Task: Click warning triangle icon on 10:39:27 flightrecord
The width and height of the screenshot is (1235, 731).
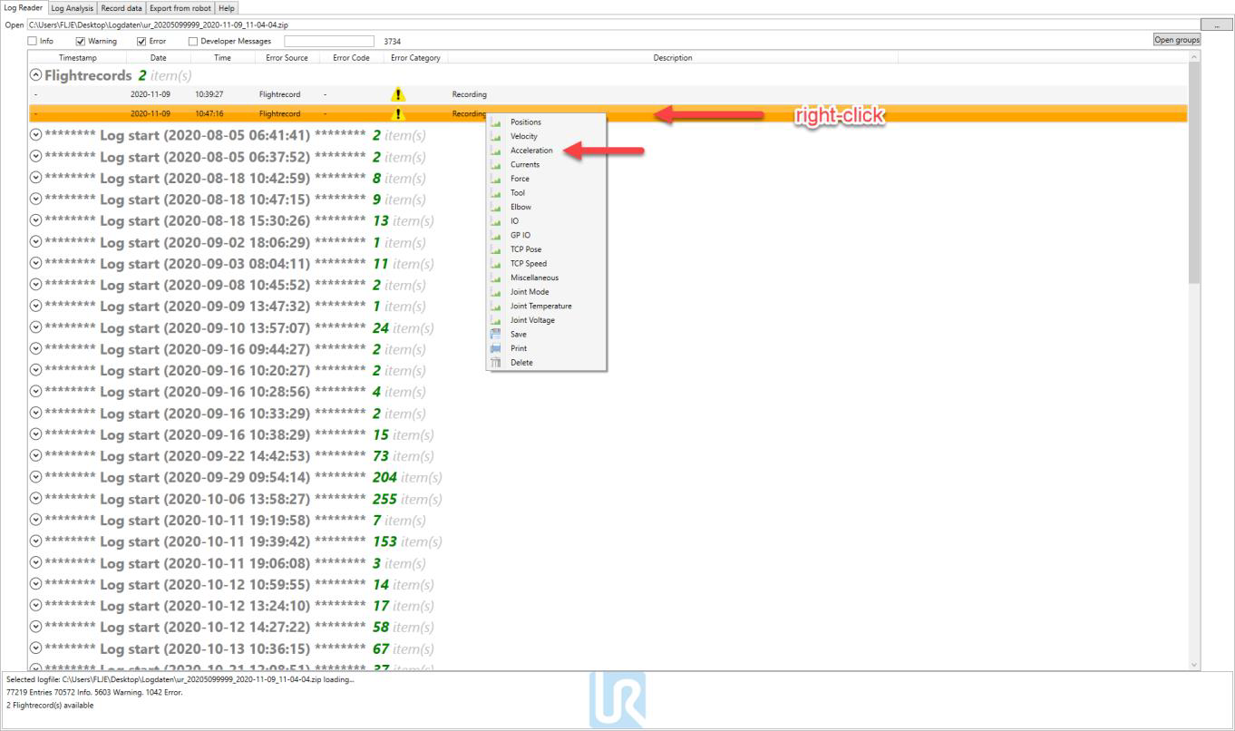Action: click(x=397, y=94)
